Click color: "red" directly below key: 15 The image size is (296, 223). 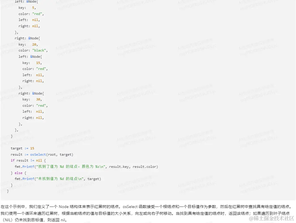35,69
